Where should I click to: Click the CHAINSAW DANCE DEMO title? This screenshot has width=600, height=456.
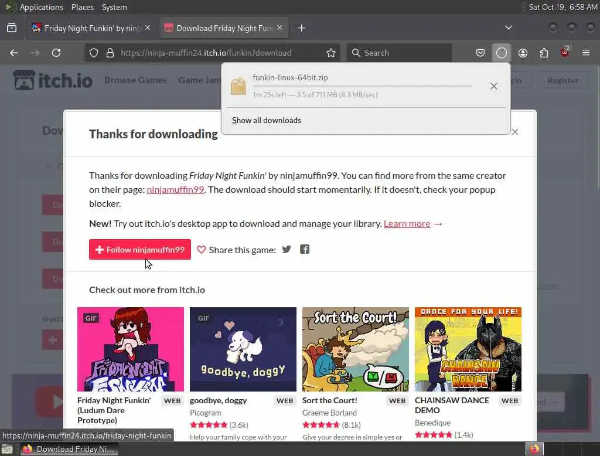click(452, 405)
